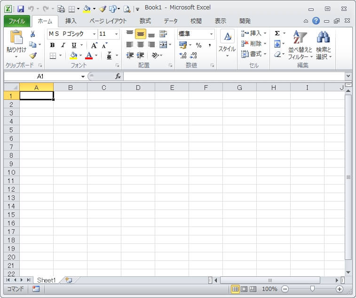Click the align text left icon
This screenshot has height=298, width=356.
click(x=130, y=45)
